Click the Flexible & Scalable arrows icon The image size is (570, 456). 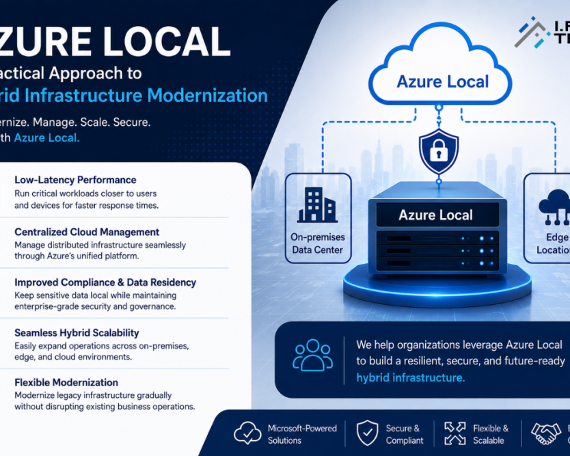[x=454, y=433]
